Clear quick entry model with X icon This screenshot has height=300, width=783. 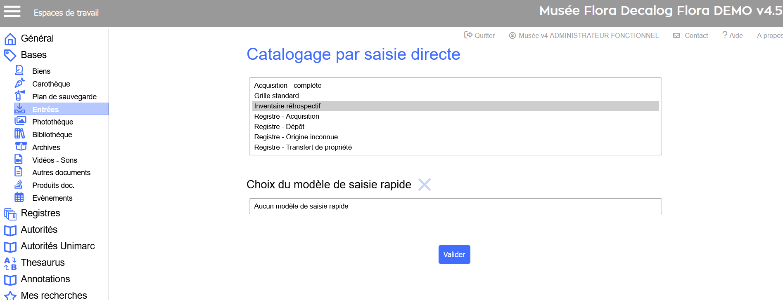[x=424, y=185]
